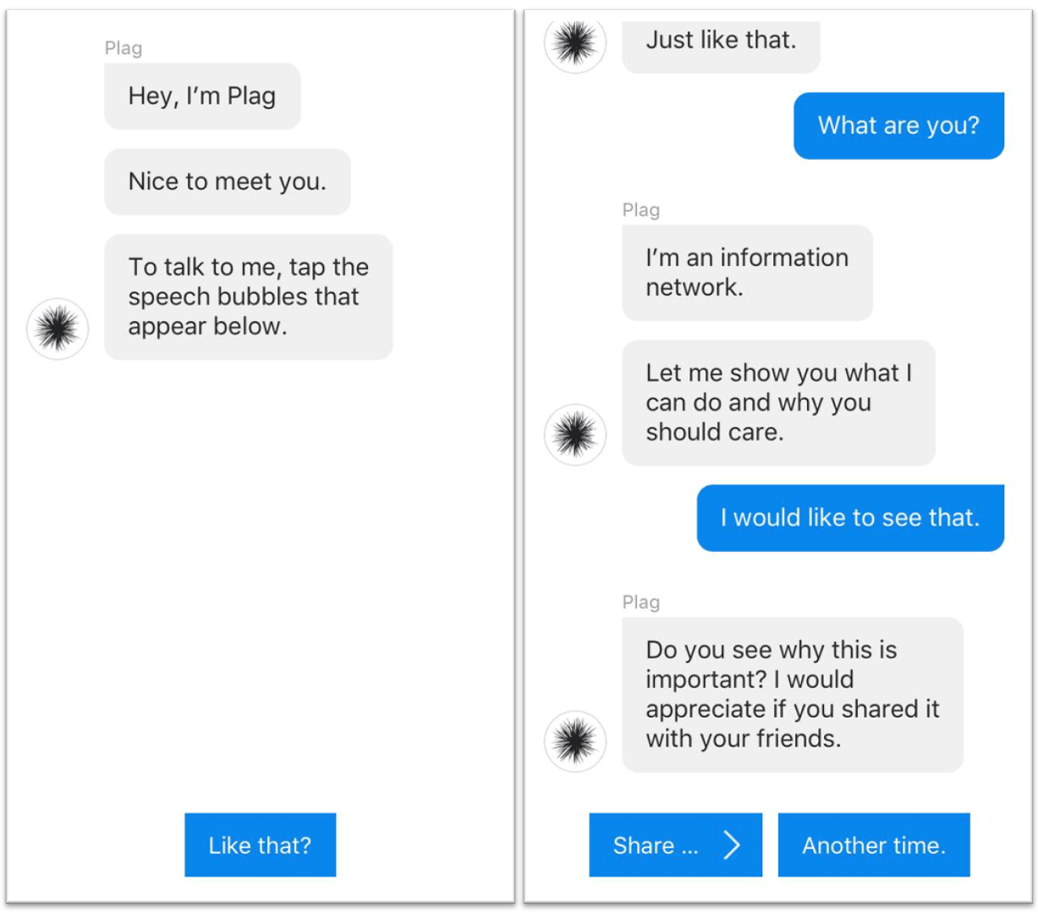This screenshot has width=1038, height=913.
Task: Click Plag avatar beside 'To talk to me' message
Action: tap(58, 329)
